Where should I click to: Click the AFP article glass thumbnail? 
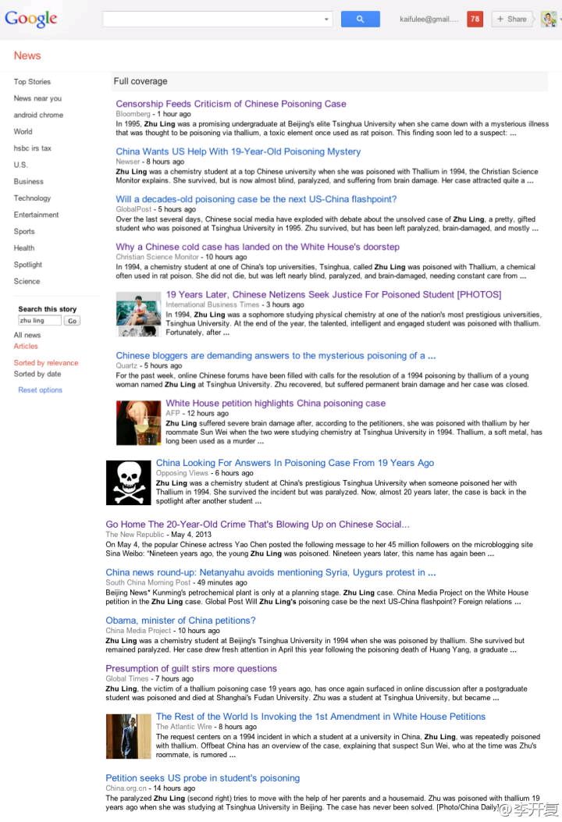(x=138, y=422)
